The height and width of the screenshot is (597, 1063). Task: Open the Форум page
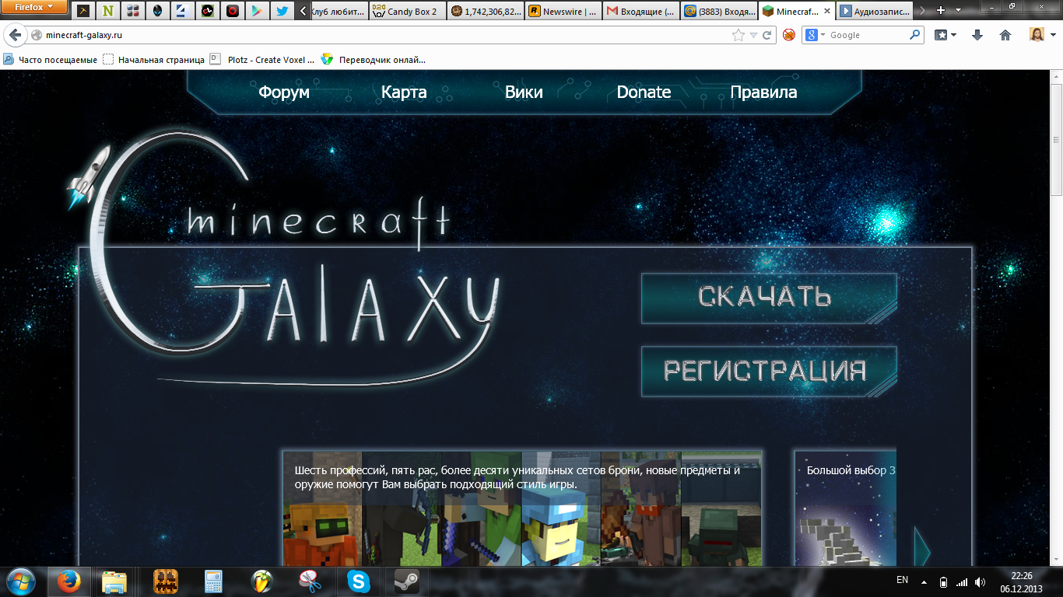(284, 92)
